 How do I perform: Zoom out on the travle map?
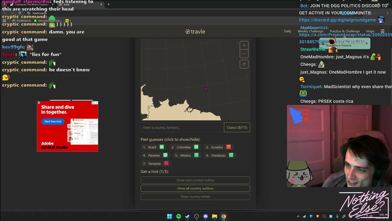(x=244, y=54)
